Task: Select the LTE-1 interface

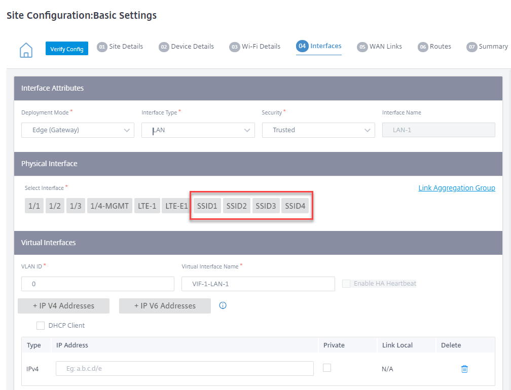Action: pos(147,206)
